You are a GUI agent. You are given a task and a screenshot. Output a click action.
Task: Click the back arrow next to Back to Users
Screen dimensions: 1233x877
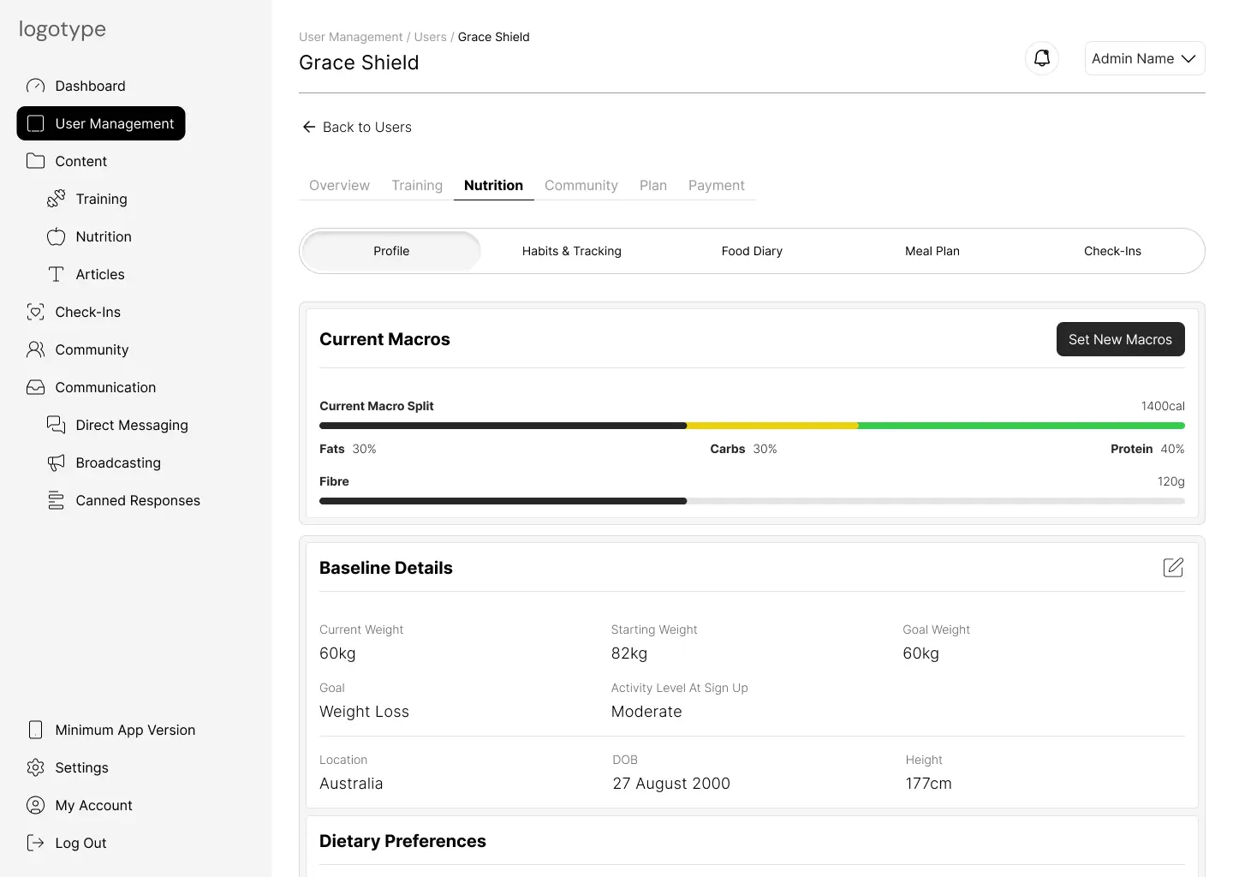[x=308, y=127]
